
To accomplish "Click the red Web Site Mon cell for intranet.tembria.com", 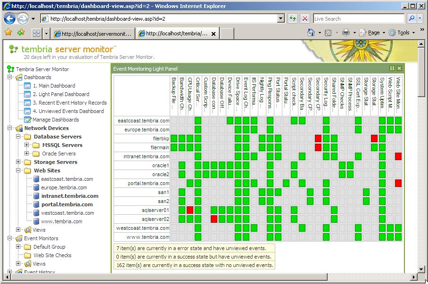I will tap(398, 156).
